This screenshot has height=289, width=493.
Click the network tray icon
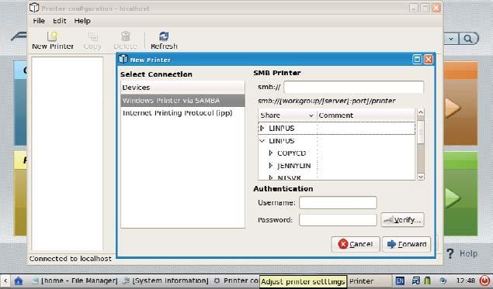416,280
